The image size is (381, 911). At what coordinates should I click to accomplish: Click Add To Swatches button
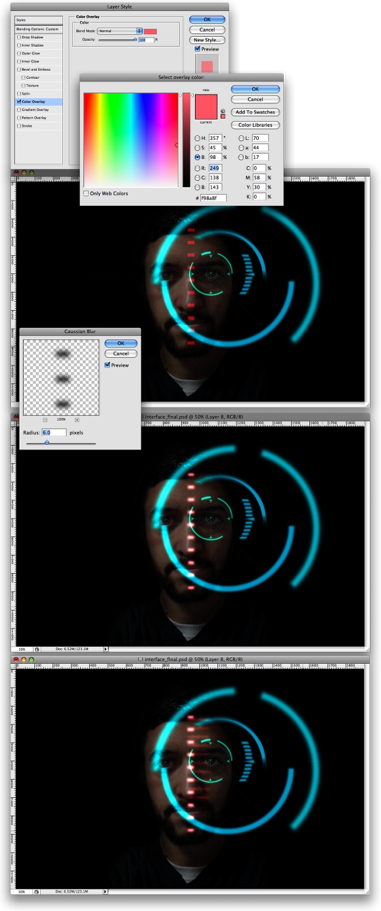tap(255, 112)
